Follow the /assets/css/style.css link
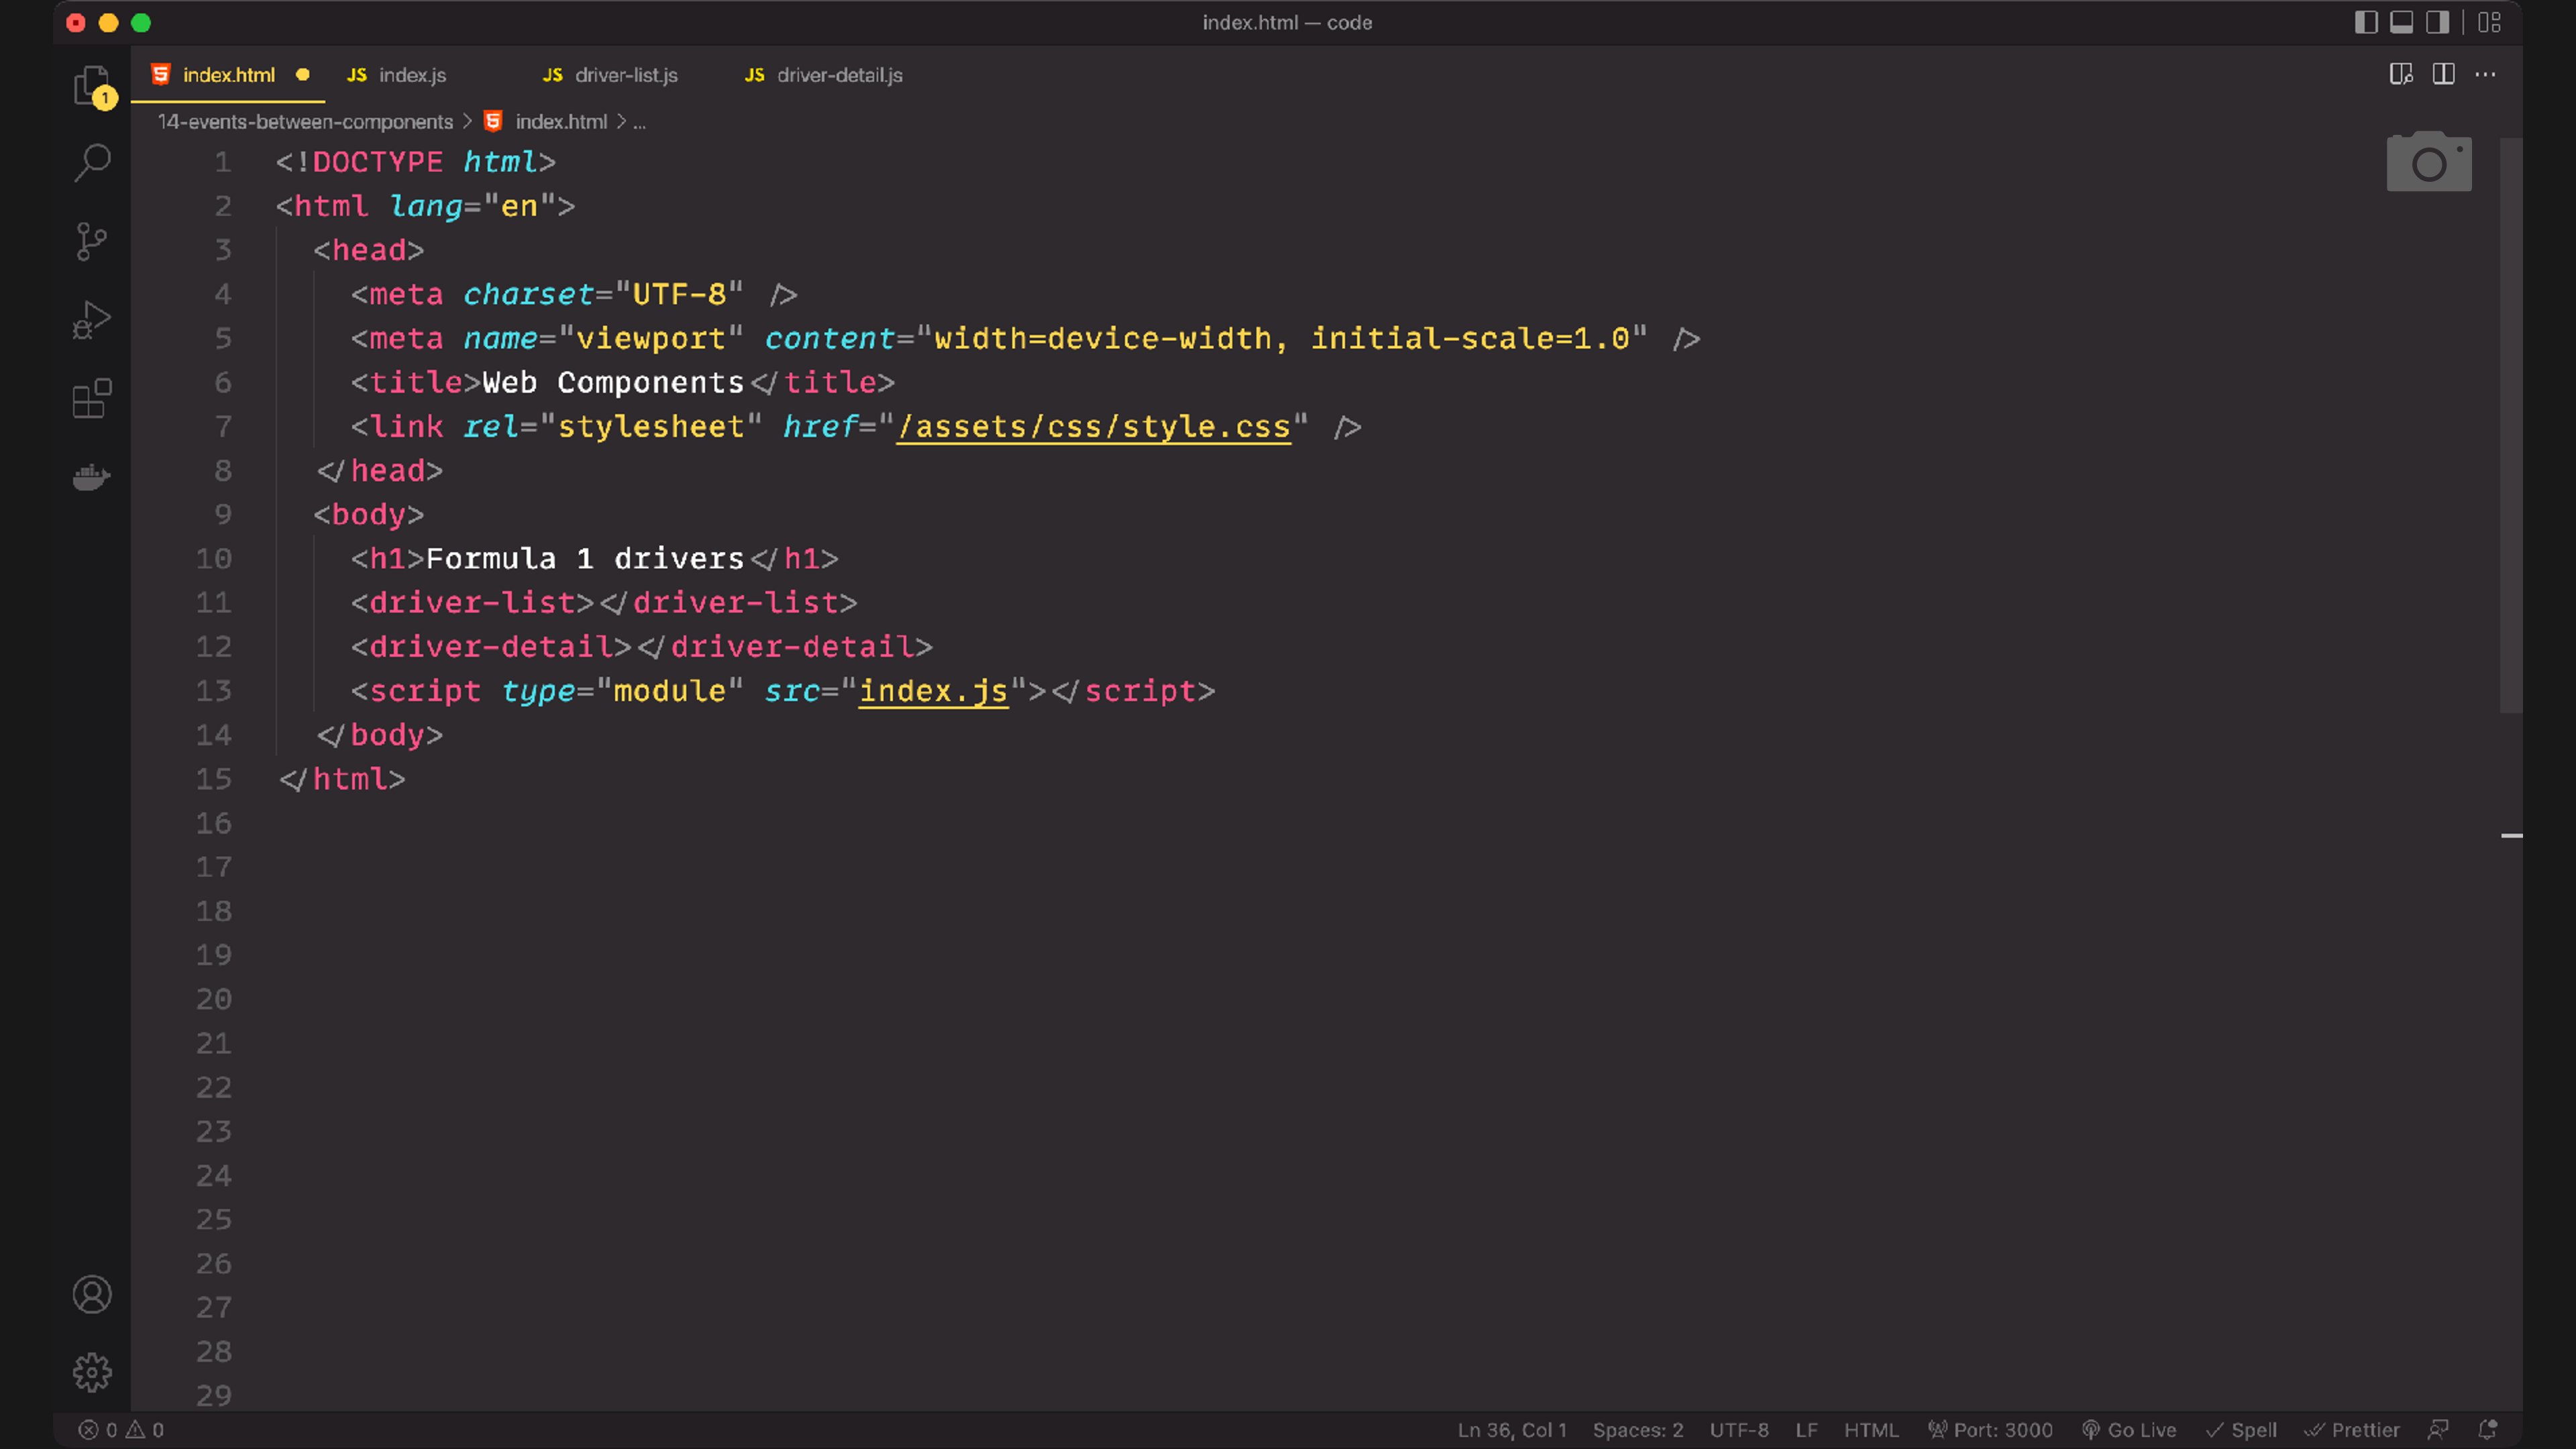The height and width of the screenshot is (1449, 2576). (x=1093, y=427)
